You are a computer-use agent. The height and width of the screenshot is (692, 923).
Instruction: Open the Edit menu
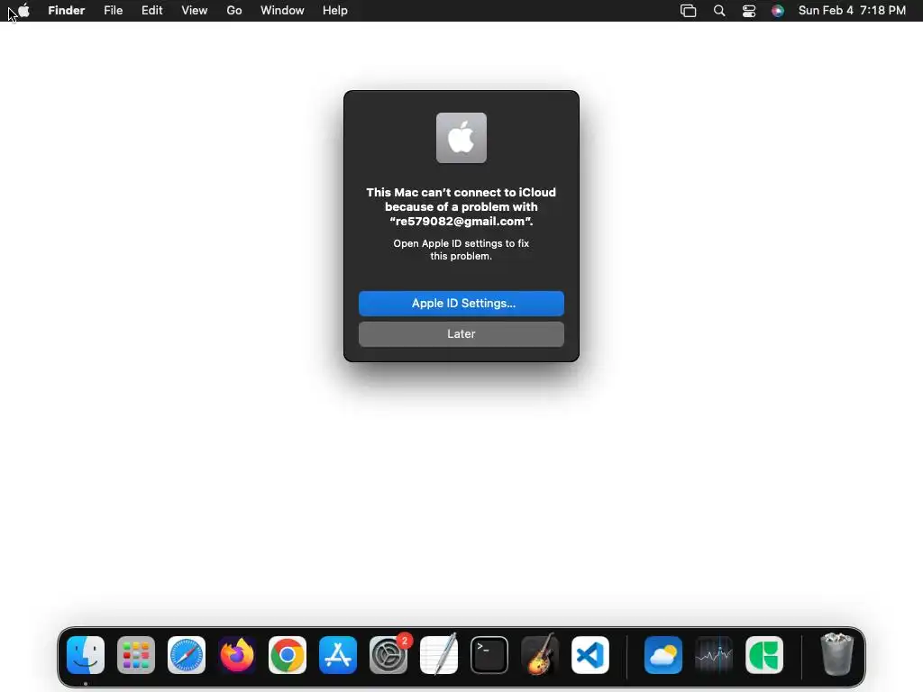click(x=151, y=11)
